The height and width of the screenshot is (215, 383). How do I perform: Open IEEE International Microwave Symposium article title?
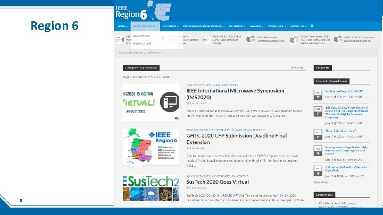coord(235,94)
